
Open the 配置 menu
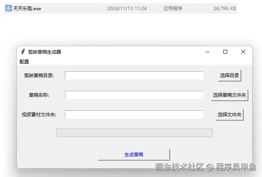pyautogui.click(x=24, y=62)
